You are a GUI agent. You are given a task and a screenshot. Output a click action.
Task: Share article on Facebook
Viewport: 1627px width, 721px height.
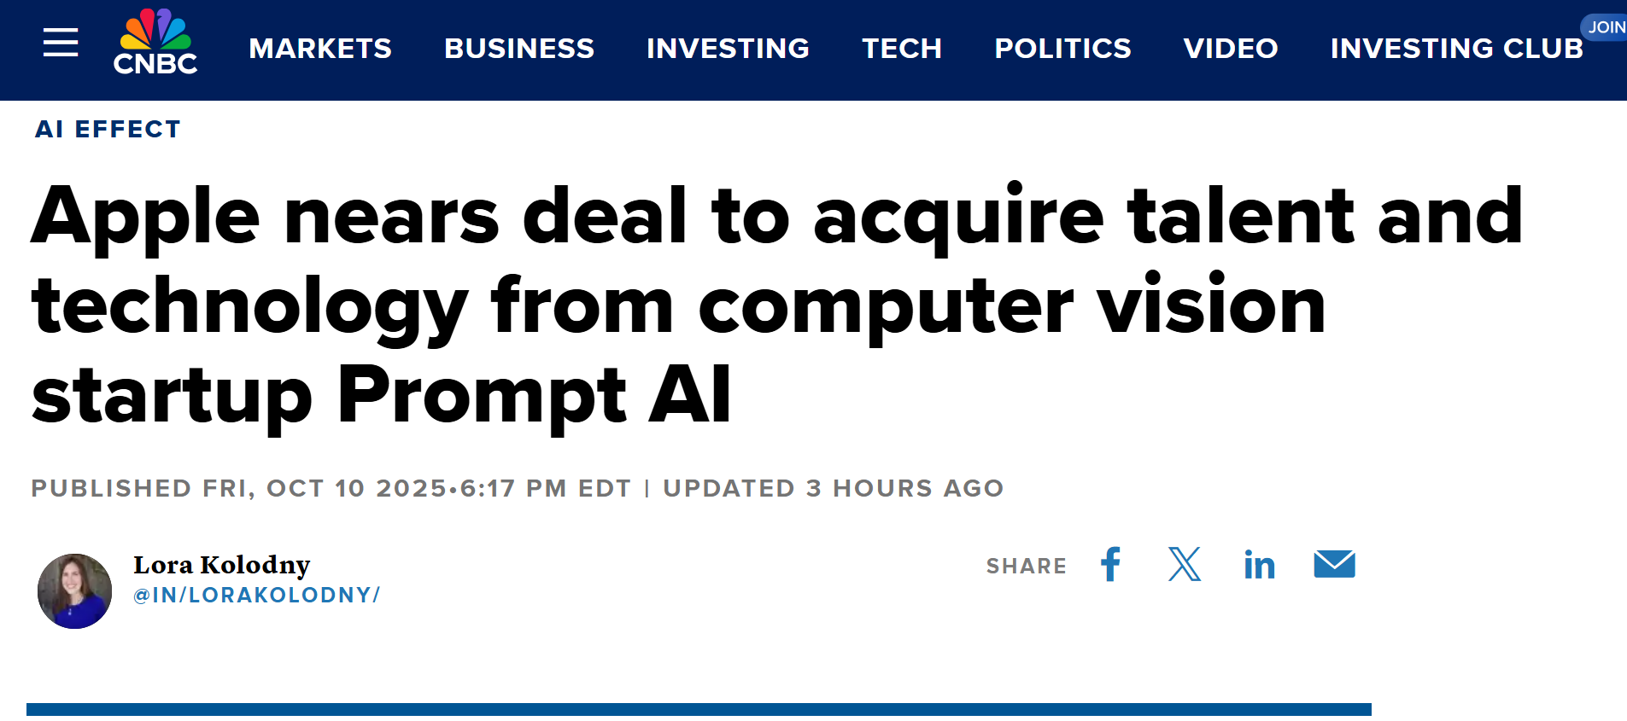1110,564
